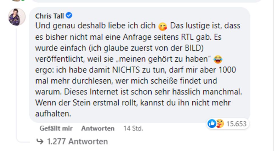Show the 15.653 reactions count list
The height and width of the screenshot is (151, 274).
point(236,124)
